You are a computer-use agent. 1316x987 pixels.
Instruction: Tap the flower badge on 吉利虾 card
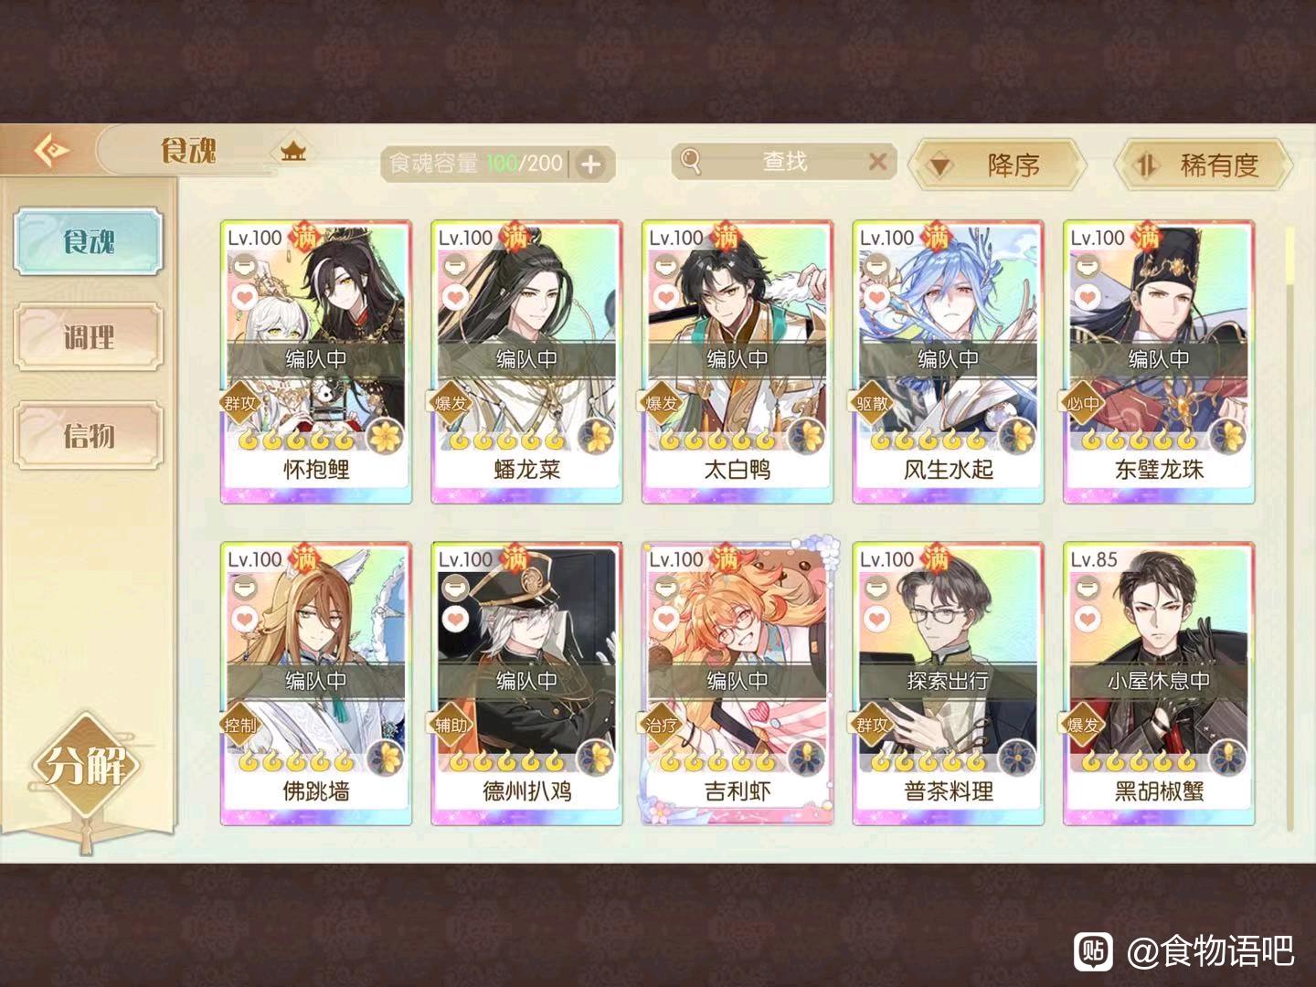coord(810,758)
